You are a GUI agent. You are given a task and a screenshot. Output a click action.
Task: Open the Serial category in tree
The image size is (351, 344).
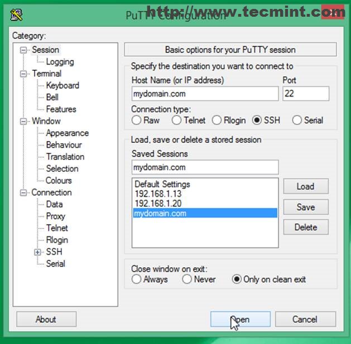pos(55,264)
